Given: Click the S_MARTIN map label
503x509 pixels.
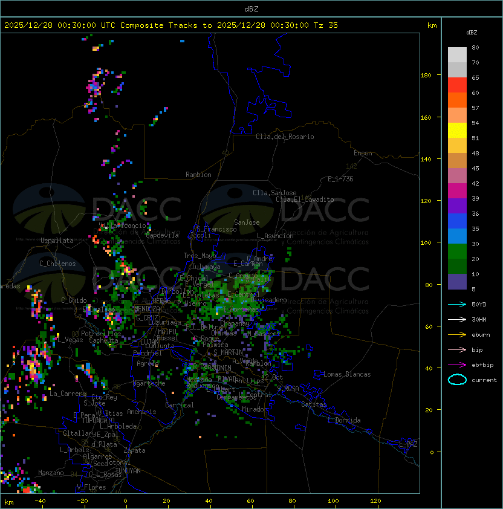Looking at the screenshot, I should pos(228,352).
